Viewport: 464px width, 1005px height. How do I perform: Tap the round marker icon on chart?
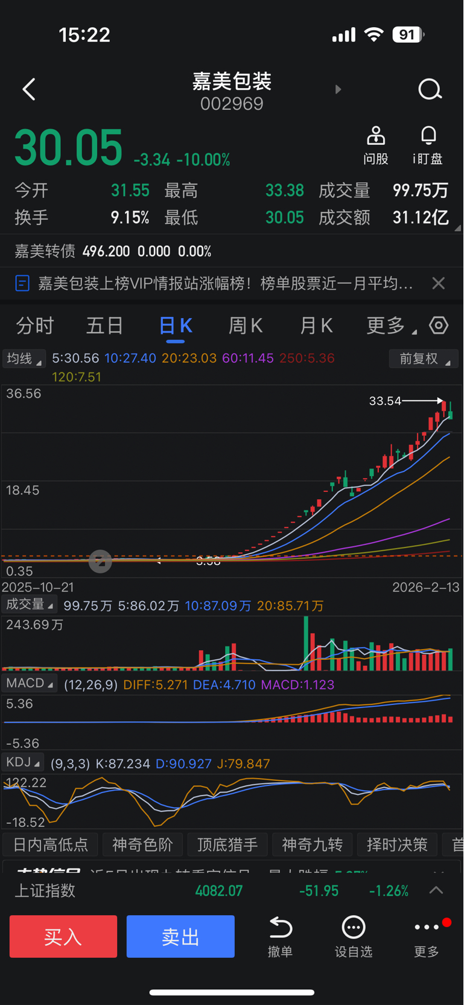pyautogui.click(x=100, y=561)
